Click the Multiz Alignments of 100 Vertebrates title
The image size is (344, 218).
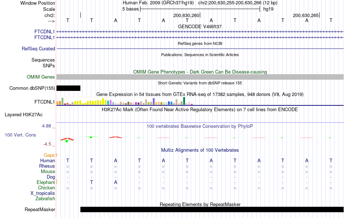coord(200,150)
